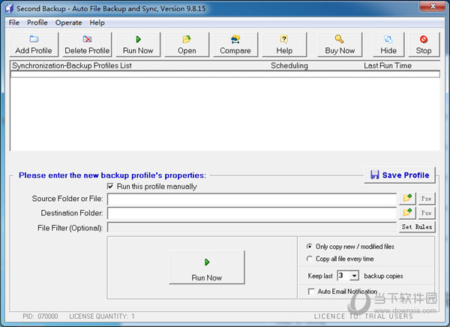Click into Destination Folder field
Image resolution: width=450 pixels, height=327 pixels.
[x=252, y=213]
